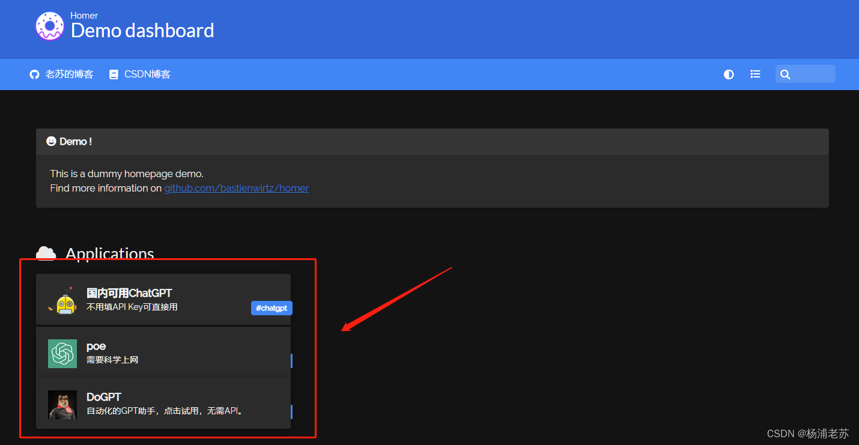Click the green OpenAI logo for poe

(62, 354)
